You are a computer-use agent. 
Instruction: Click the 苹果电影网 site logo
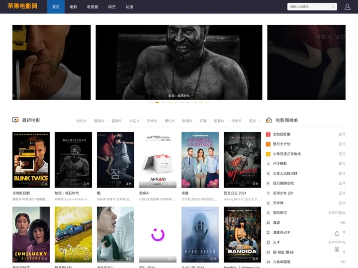point(22,6)
